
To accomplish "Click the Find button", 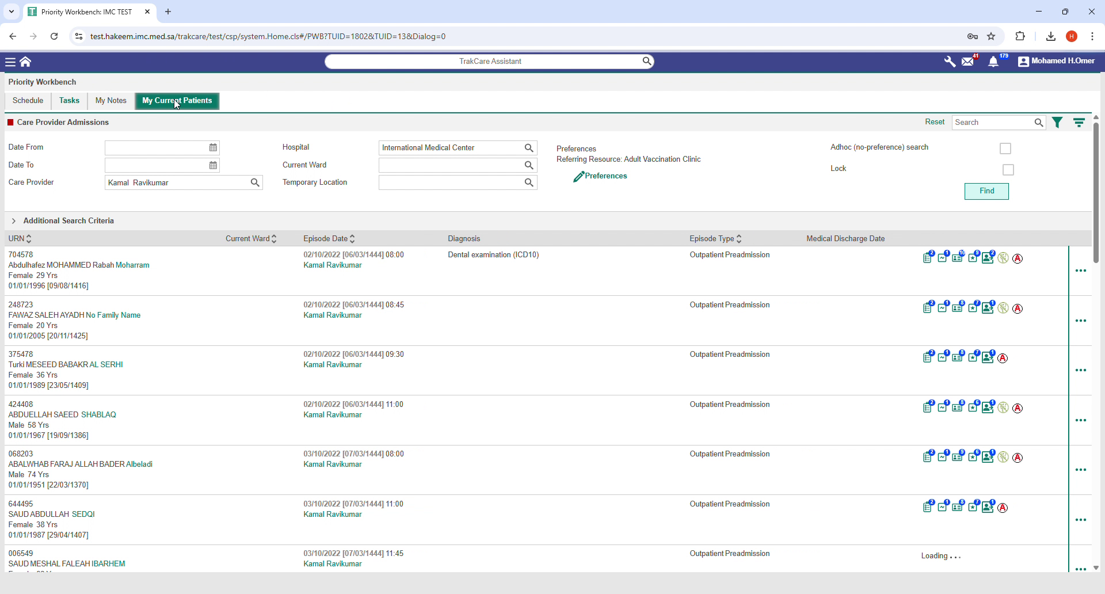I will [x=986, y=191].
